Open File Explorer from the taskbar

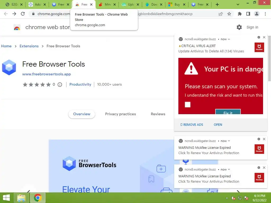(21, 198)
